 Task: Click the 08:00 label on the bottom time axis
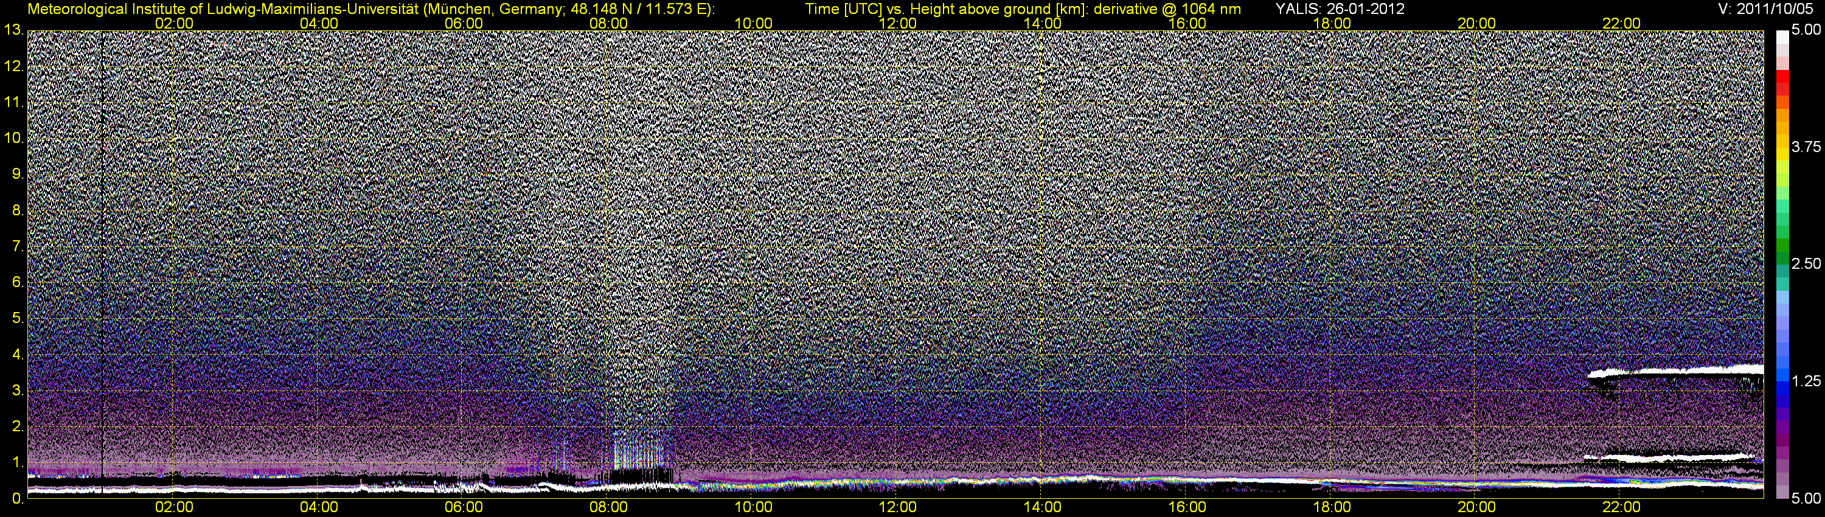(608, 508)
